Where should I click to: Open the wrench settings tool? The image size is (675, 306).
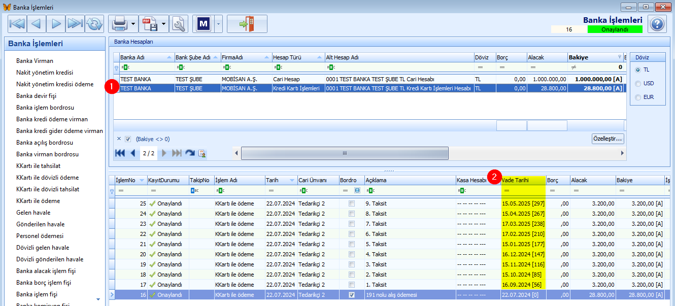[179, 23]
